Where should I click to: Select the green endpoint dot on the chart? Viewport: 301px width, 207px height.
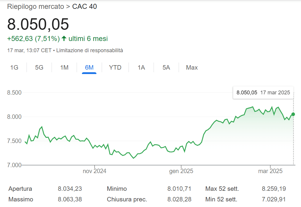(293, 114)
